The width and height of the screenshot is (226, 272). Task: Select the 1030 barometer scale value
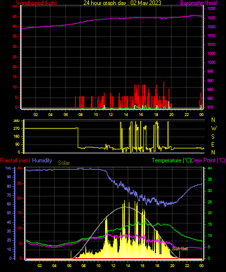(x=211, y=8)
